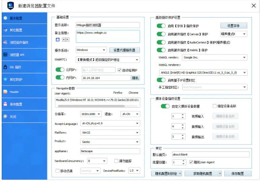Click the shield icon beside 其它防护
This screenshot has width=260, height=181.
pyautogui.click(x=5, y=79)
